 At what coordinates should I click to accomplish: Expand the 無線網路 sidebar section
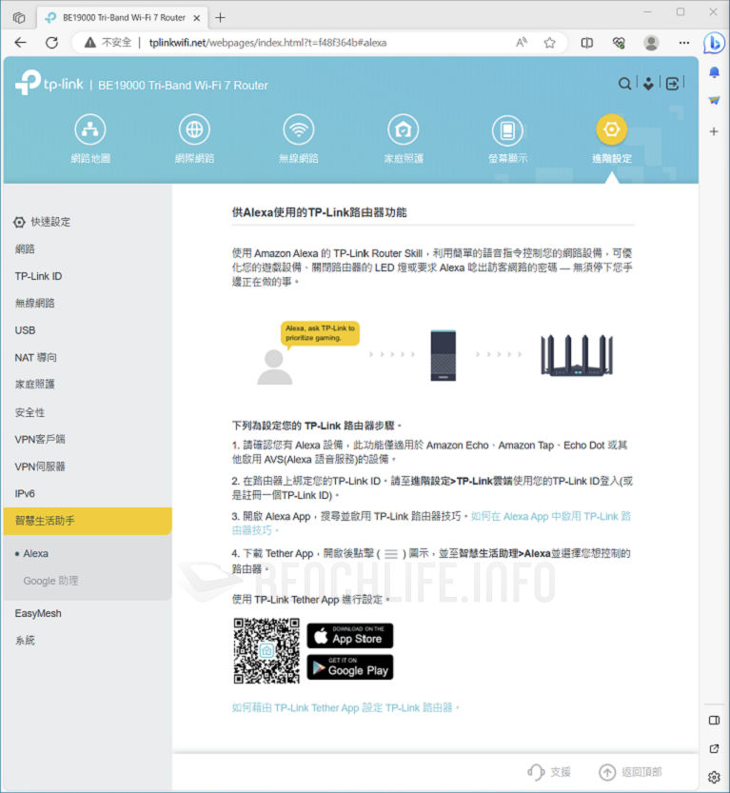tap(34, 303)
